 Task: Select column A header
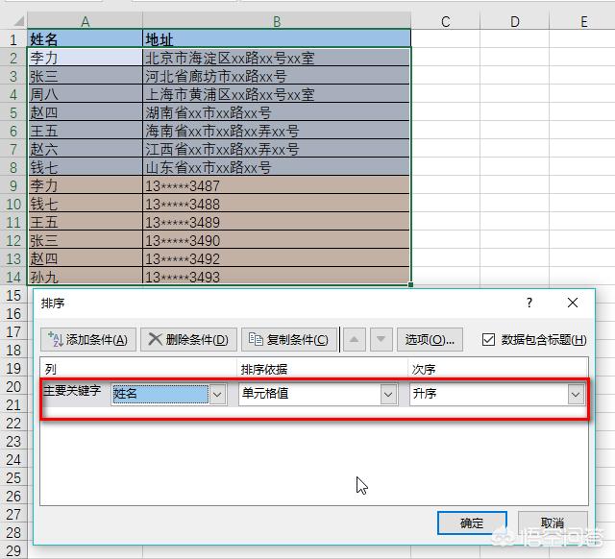(86, 21)
